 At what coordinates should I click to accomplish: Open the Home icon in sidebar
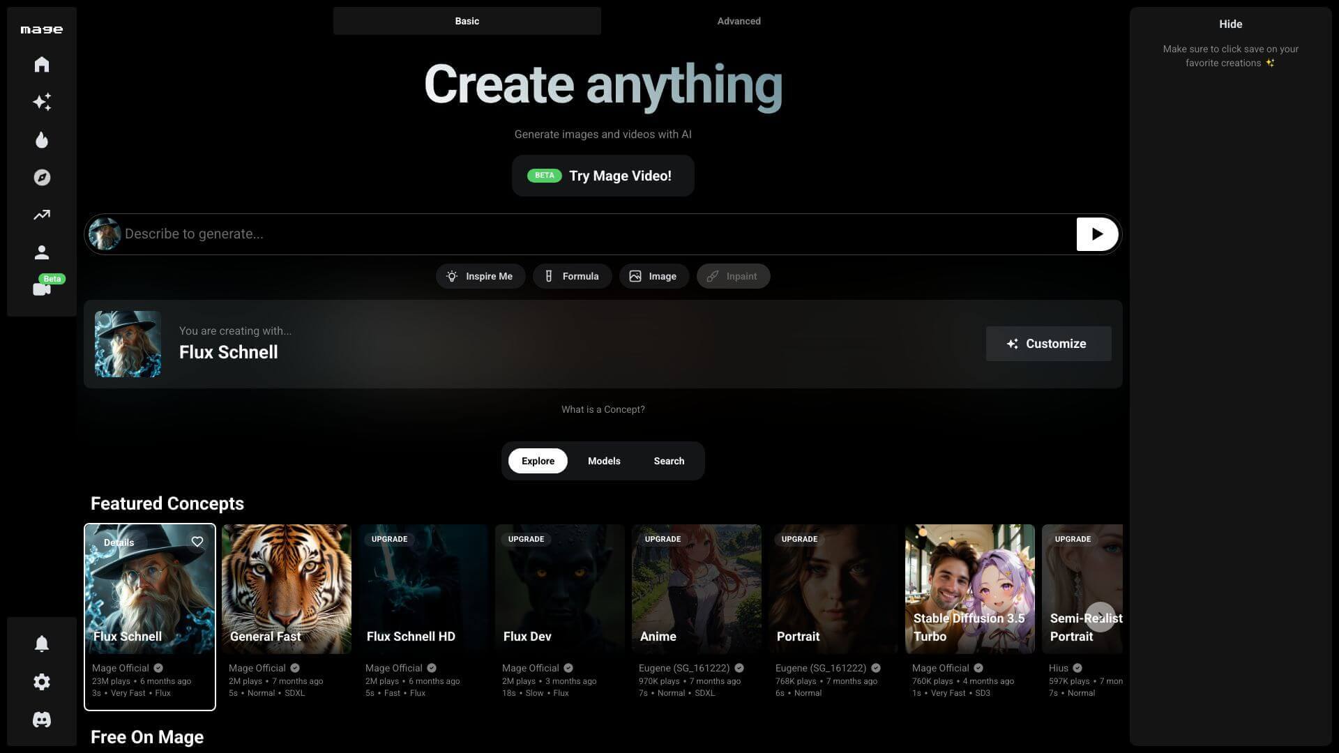click(x=42, y=64)
